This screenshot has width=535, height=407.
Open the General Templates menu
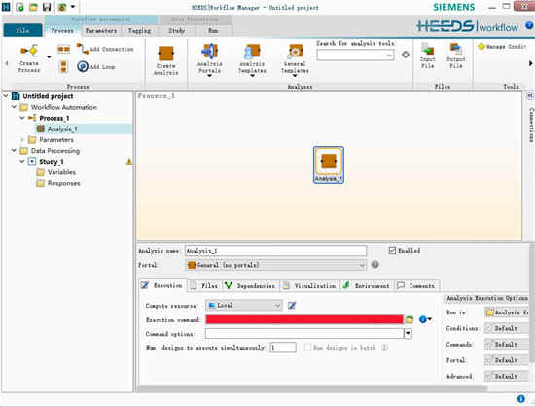[295, 59]
